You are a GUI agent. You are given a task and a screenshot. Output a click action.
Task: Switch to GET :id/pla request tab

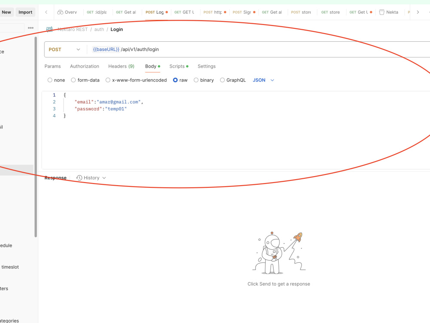click(x=96, y=12)
